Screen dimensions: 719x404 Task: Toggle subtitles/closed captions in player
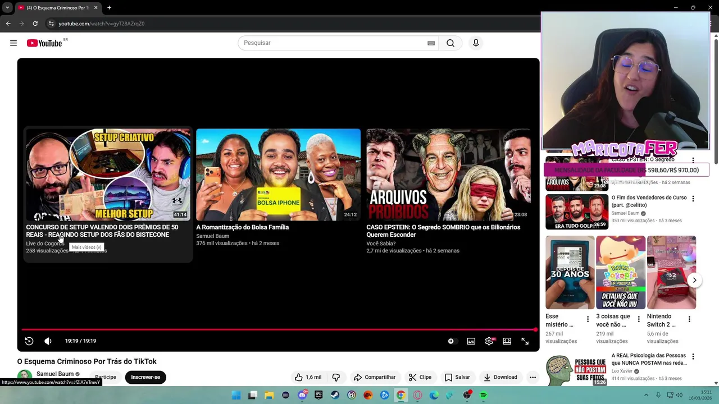coord(471,341)
